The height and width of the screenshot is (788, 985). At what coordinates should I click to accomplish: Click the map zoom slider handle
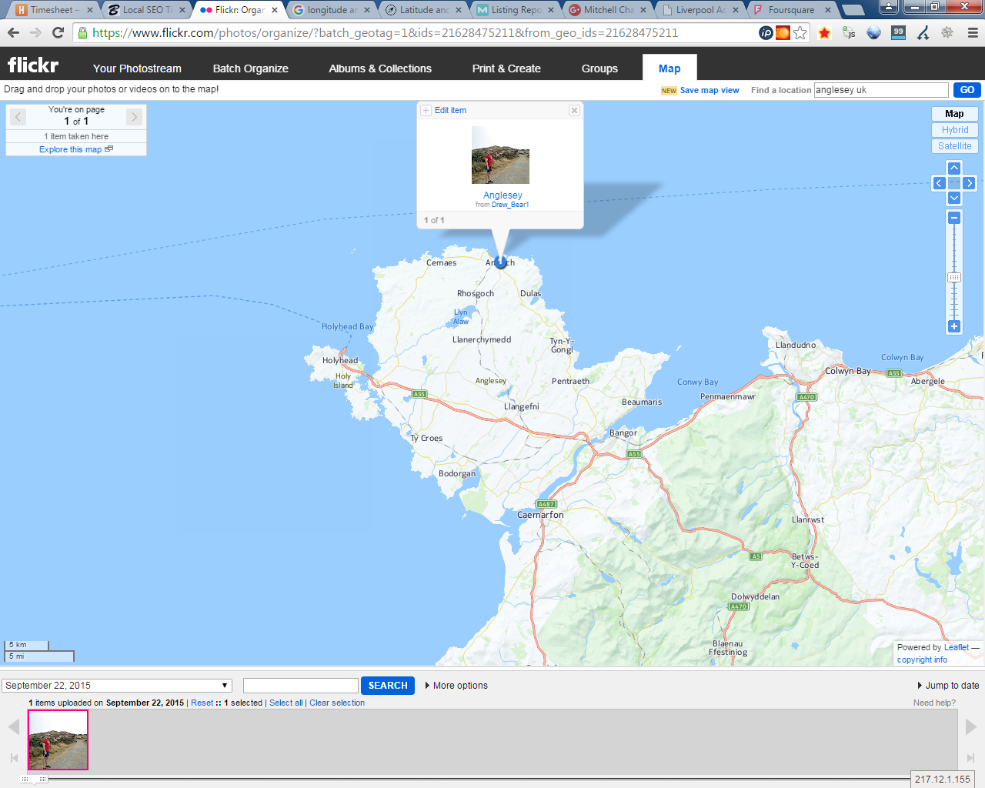[x=954, y=278]
